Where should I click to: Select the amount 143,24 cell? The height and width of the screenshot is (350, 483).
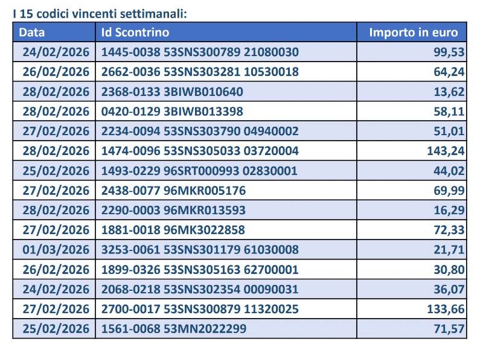point(445,151)
